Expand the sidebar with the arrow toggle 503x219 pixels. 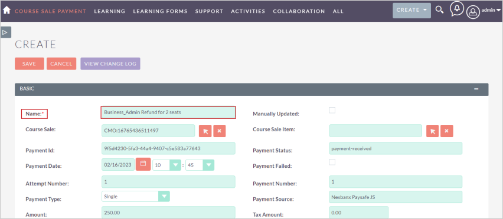6,32
